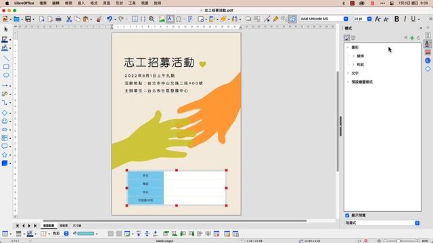Open the 階層式 filter dropdown
Viewport: 433px width, 243px height.
point(382,223)
